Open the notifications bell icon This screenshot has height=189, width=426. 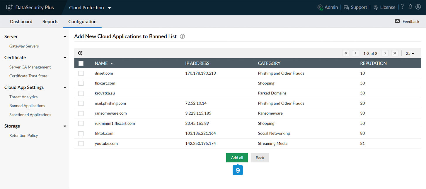tap(410, 7)
